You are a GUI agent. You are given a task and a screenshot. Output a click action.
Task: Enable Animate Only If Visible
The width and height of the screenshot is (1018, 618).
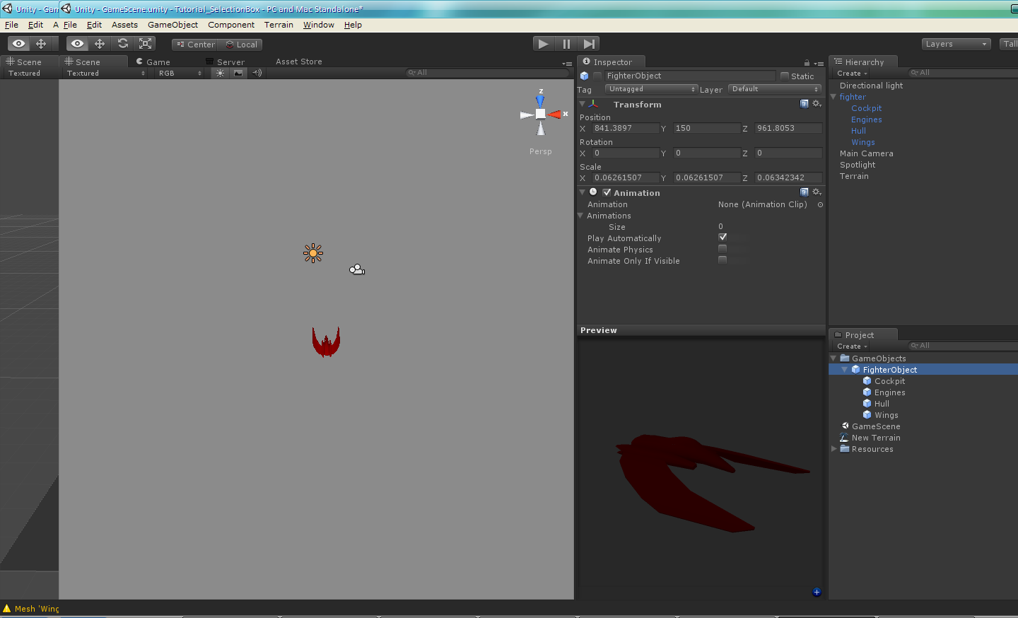coord(722,260)
